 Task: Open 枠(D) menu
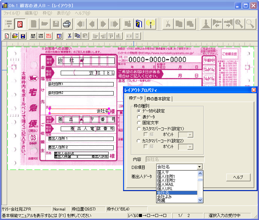pyautogui.click(x=47, y=13)
